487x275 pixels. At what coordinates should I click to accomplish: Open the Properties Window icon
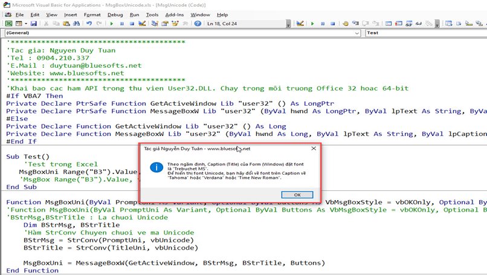point(165,24)
